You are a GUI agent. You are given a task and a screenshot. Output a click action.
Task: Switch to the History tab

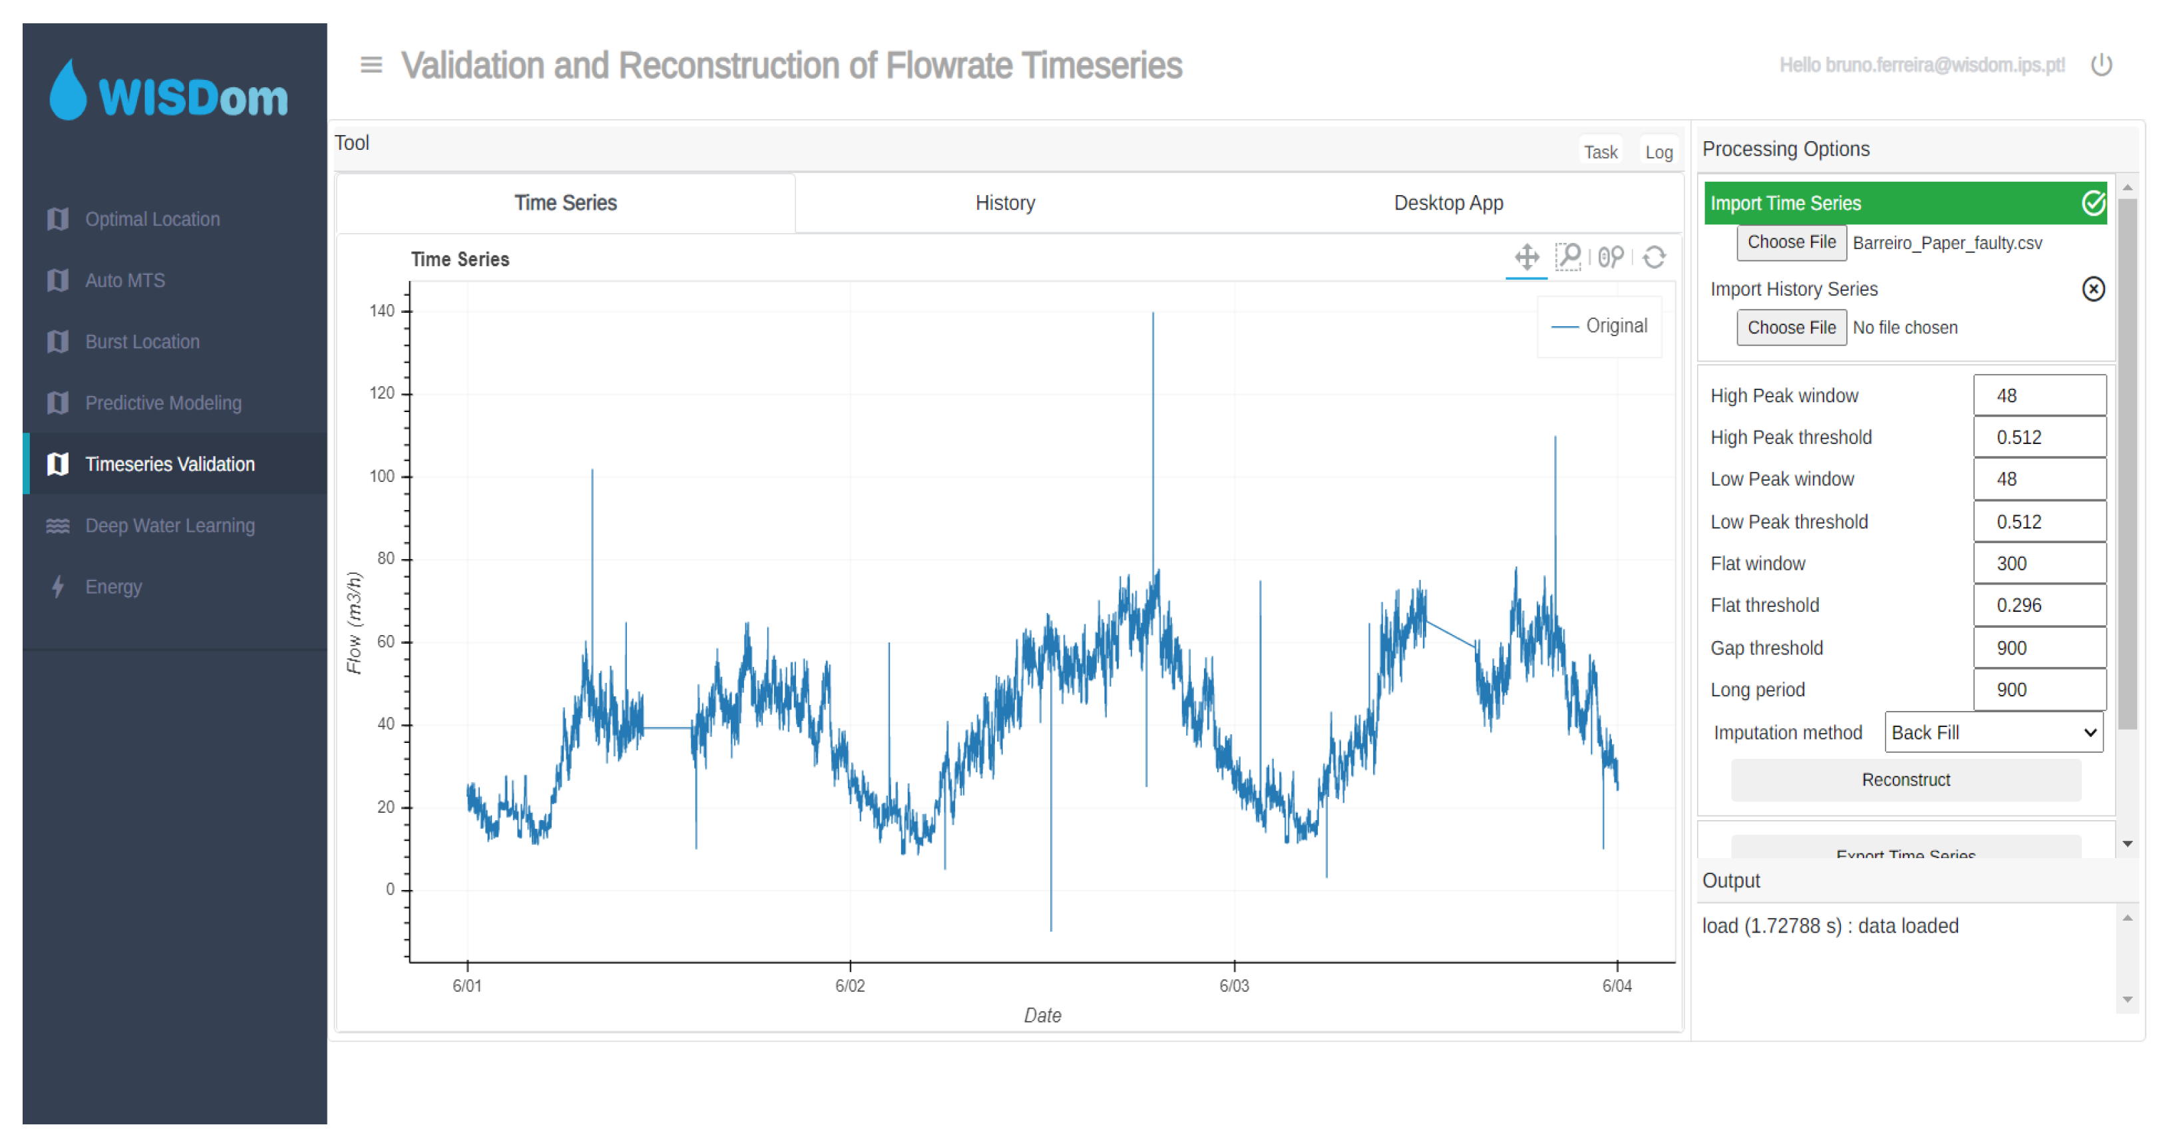point(1004,204)
